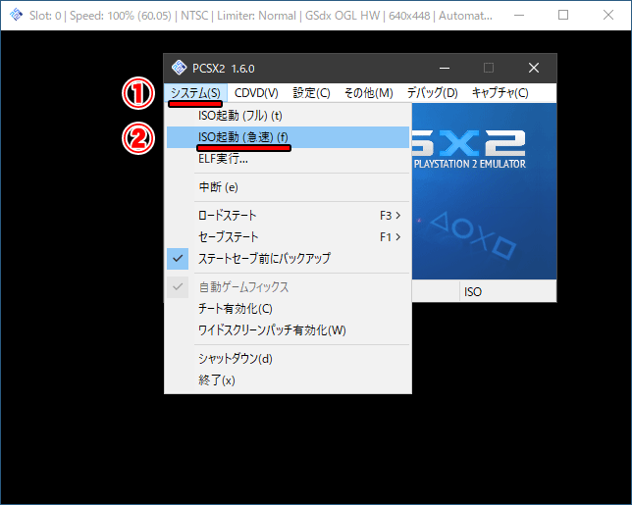
Task: Click 中断 (e) menu item
Action: pyautogui.click(x=288, y=187)
